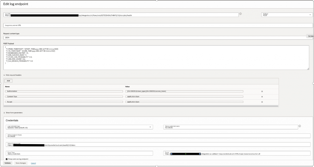Click the Edit log endpoint title
Image resolution: width=314 pixels, height=167 pixels.
click(16, 4)
